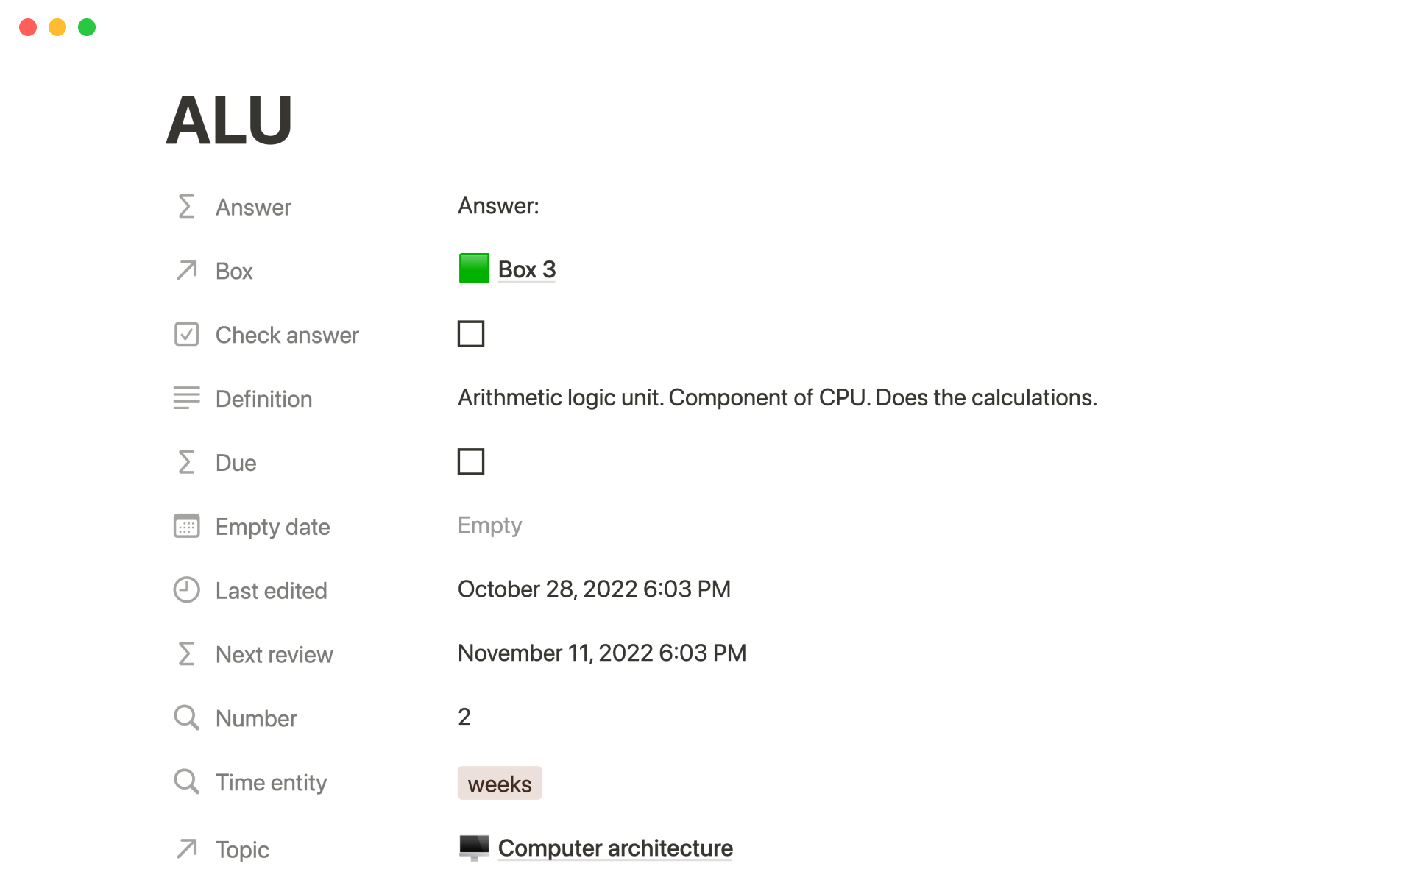The height and width of the screenshot is (883, 1413).
Task: Click the checkbox property icon beside Check answer
Action: [186, 335]
